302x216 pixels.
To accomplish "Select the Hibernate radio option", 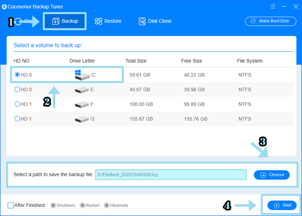I will tap(106, 205).
